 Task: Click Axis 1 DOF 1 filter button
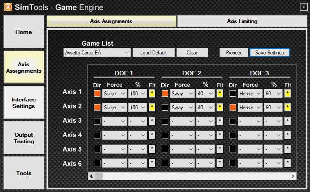click(x=152, y=93)
